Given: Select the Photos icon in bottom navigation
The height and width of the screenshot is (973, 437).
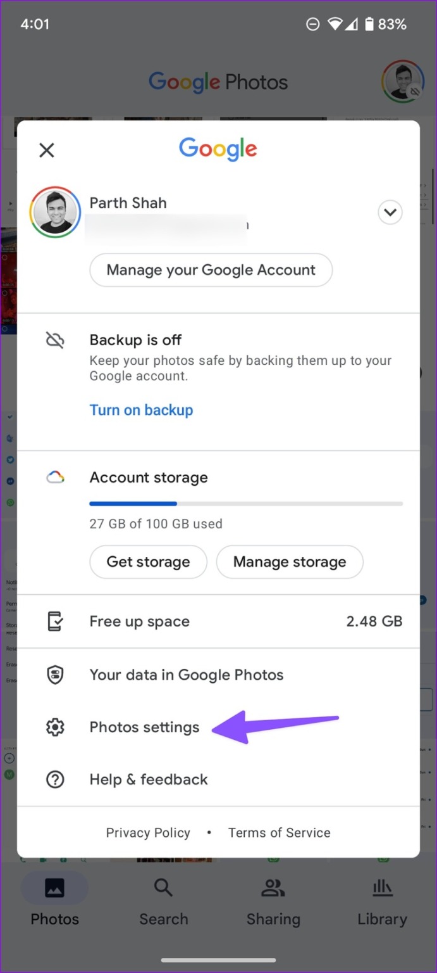Looking at the screenshot, I should [x=54, y=887].
